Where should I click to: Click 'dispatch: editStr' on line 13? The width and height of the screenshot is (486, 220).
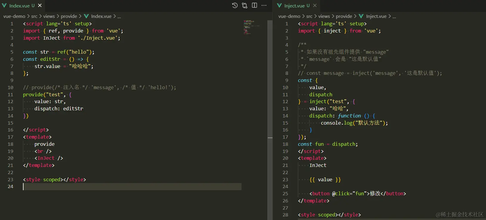[x=59, y=109]
